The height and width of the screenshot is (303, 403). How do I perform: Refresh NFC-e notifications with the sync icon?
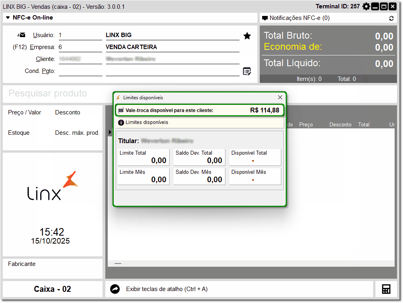[391, 18]
